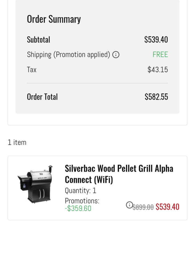Select the Promotions: label on the item card
195x274 pixels.
pos(82,201)
